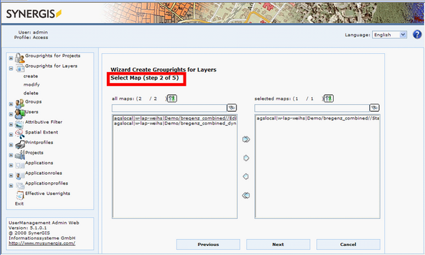
Task: Open Effective Userrights
Action: pos(47,194)
